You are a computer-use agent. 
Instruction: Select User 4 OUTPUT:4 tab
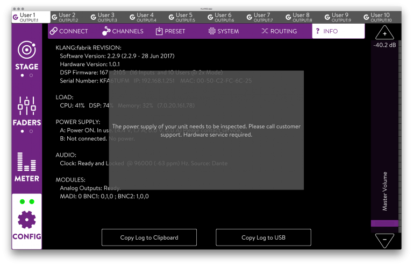(x=148, y=17)
